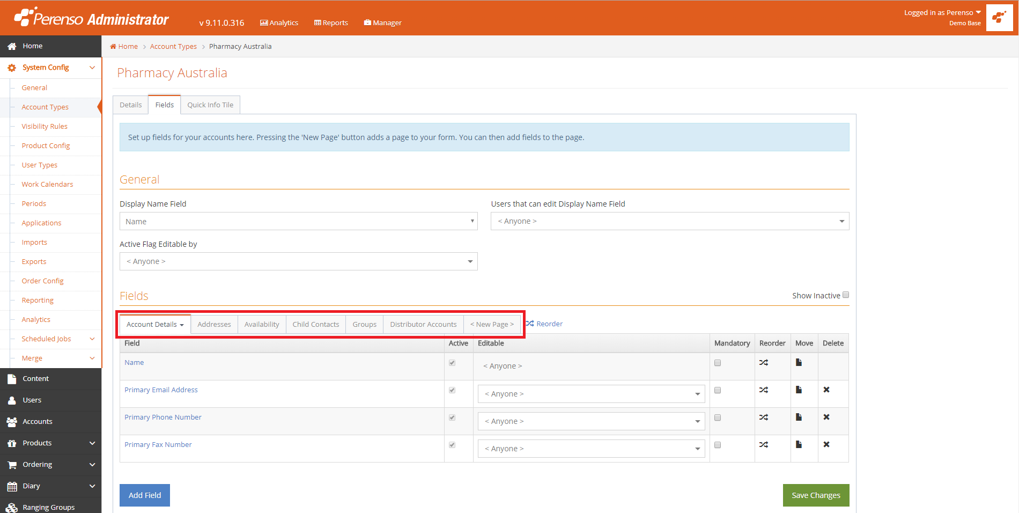Click move icon for Primary Fax Number

[799, 445]
